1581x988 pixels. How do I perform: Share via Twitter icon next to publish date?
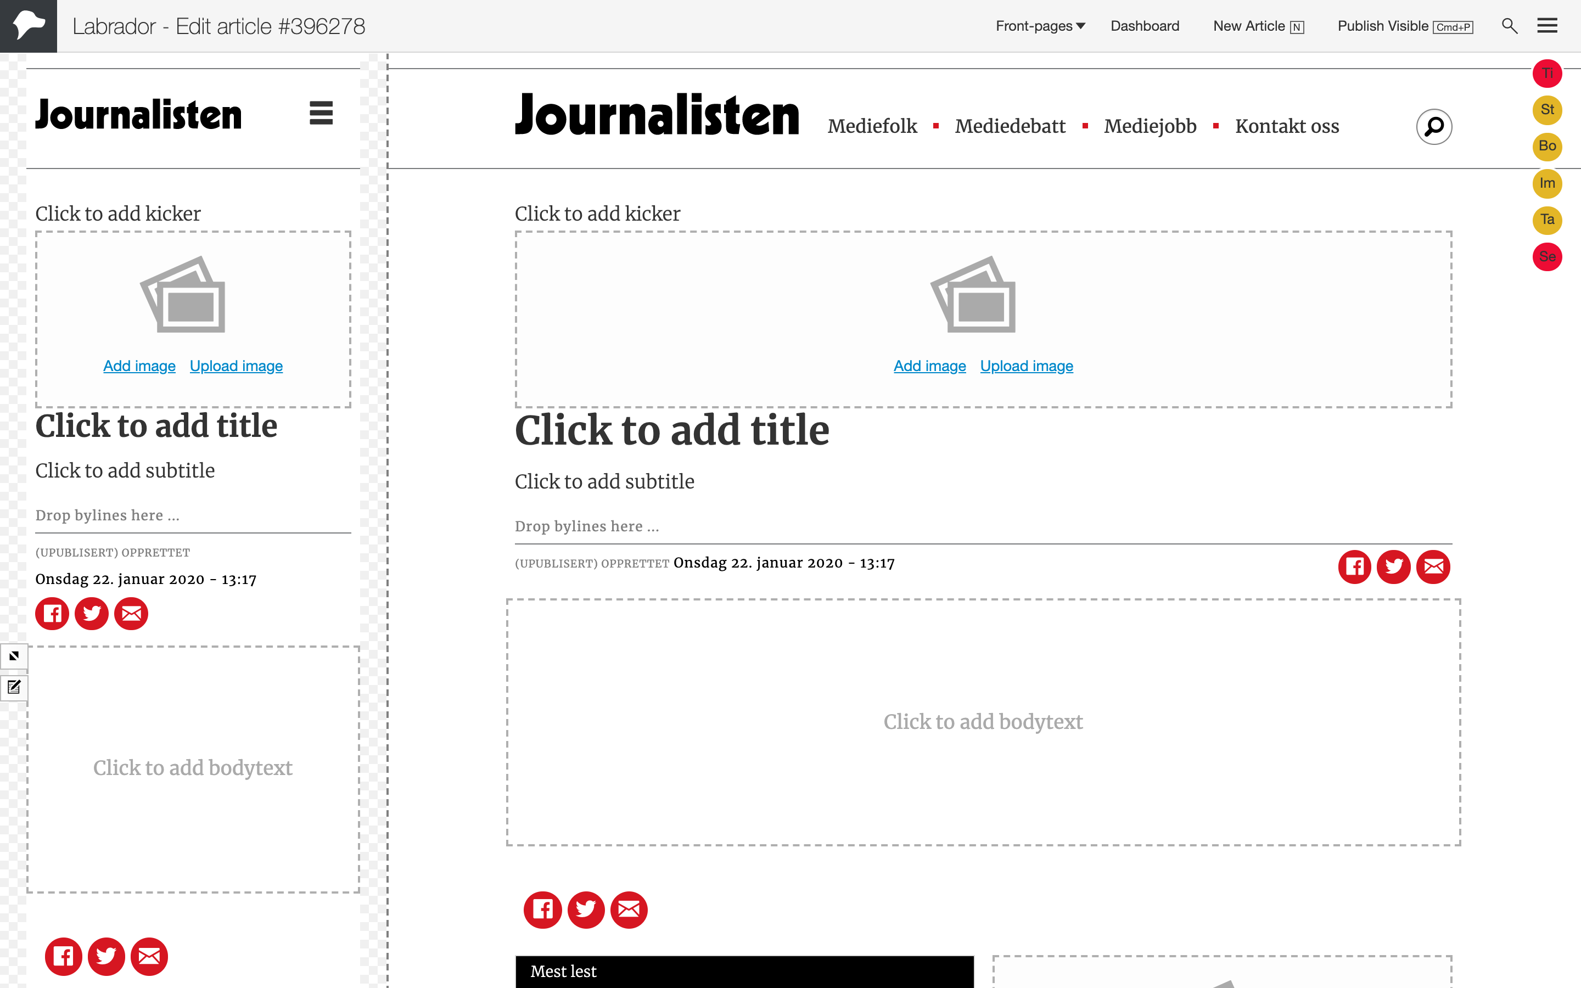(1393, 566)
